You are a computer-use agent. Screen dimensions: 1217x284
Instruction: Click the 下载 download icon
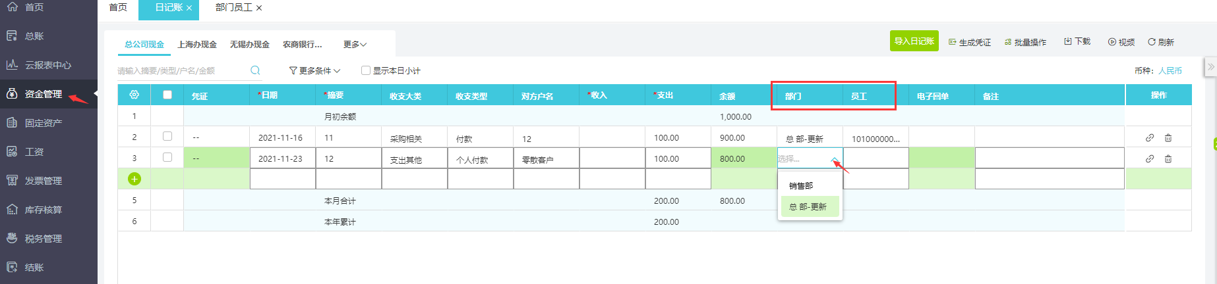1068,41
